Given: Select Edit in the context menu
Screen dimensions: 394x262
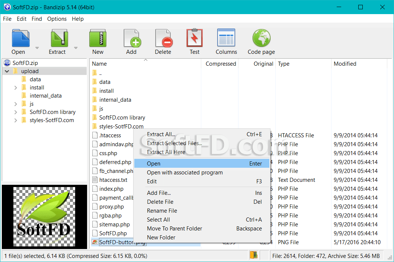Looking at the screenshot, I should tap(202, 181).
